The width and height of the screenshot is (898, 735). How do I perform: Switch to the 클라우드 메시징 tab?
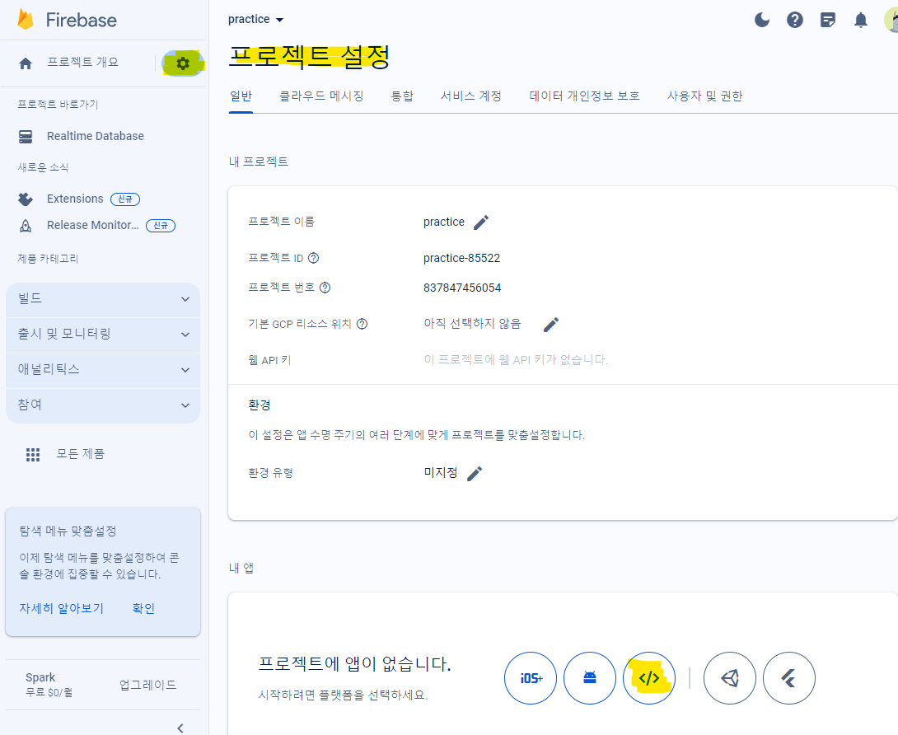point(321,96)
